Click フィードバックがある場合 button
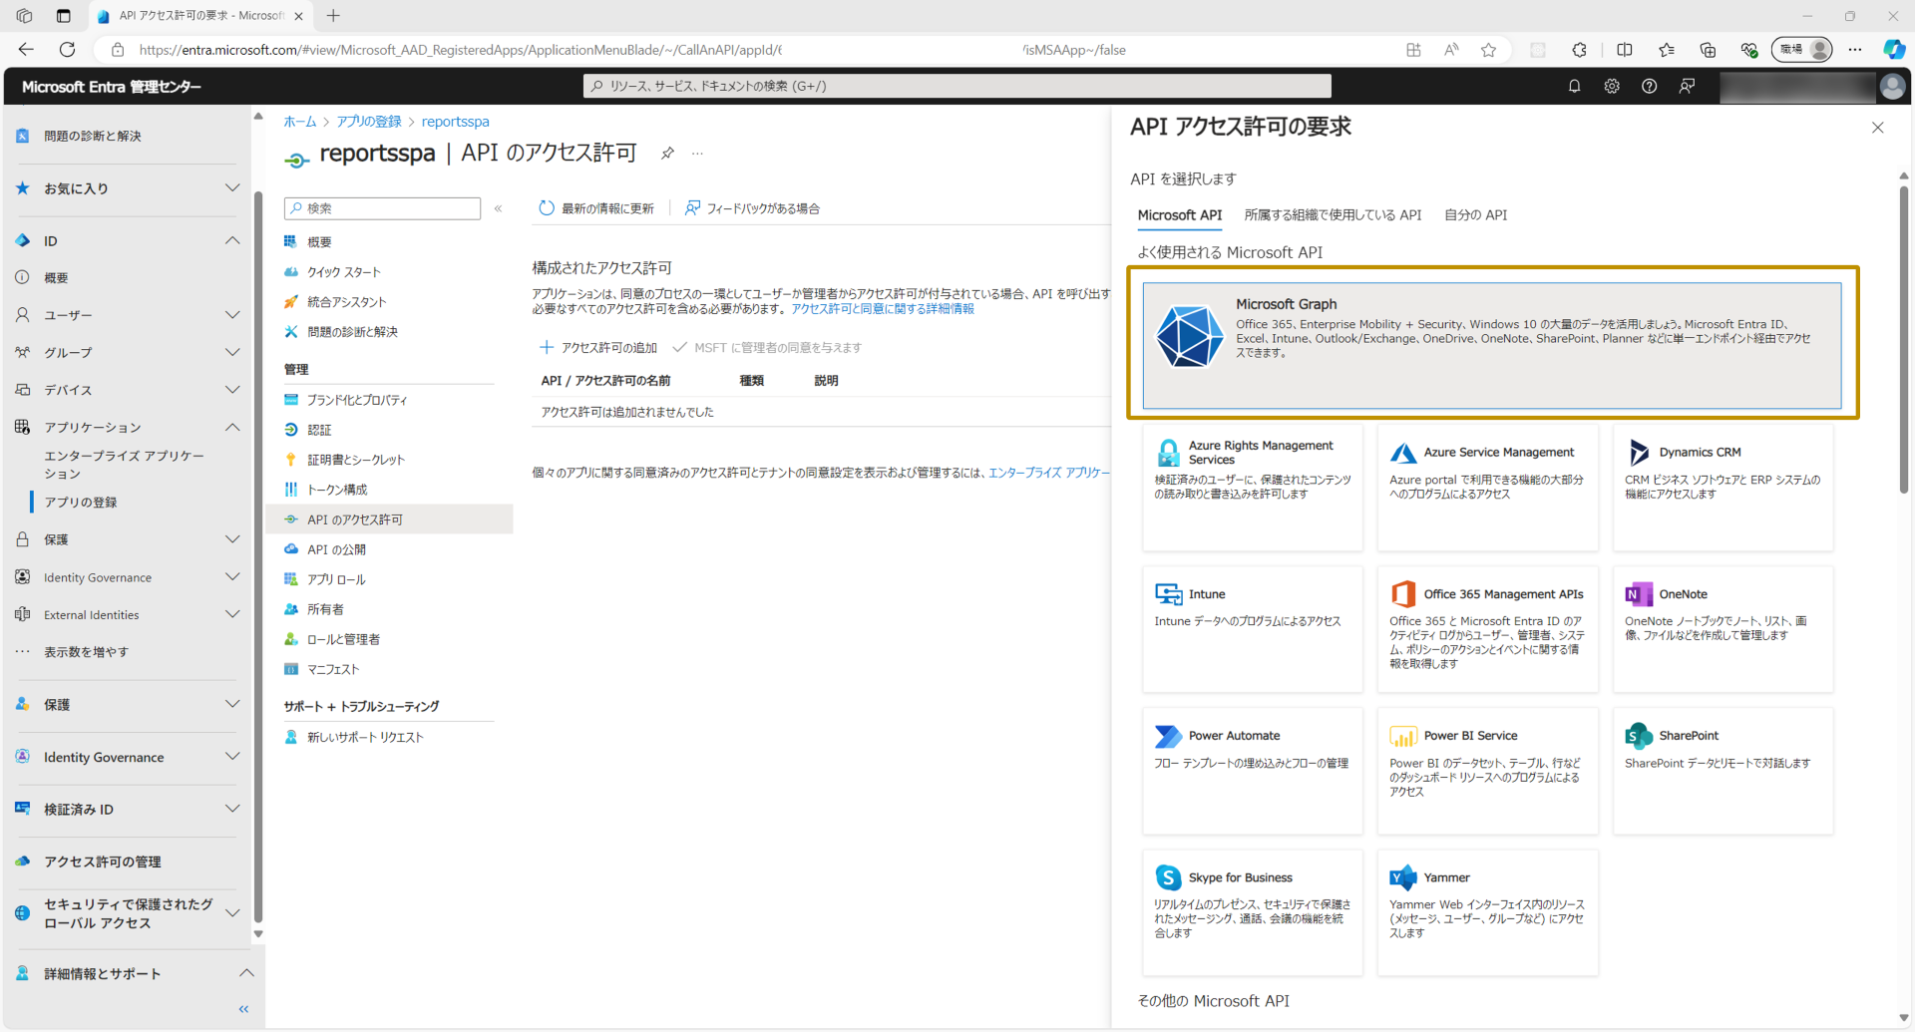 [752, 208]
